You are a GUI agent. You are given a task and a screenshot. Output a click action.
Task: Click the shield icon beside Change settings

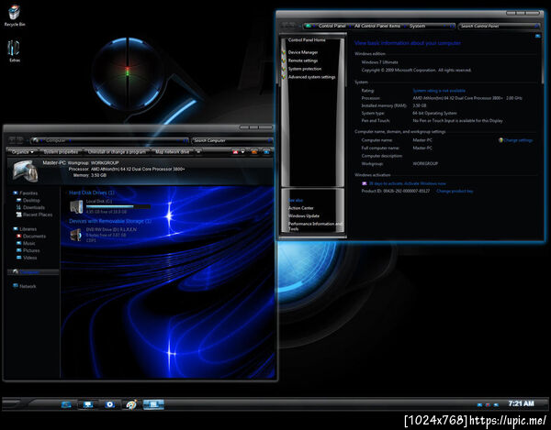500,140
